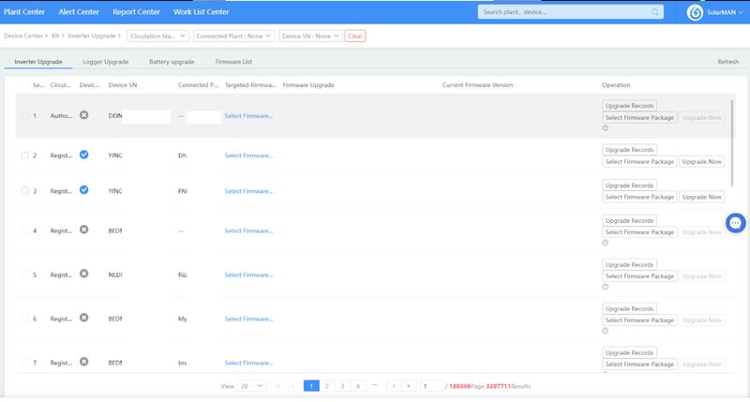Open the Connected Plant filter dropdown
750x402 pixels.
tap(233, 36)
